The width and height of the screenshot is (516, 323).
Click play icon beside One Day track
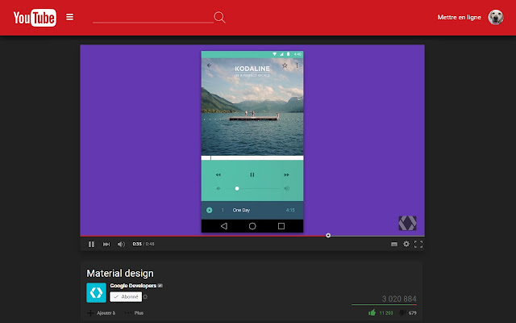point(210,210)
